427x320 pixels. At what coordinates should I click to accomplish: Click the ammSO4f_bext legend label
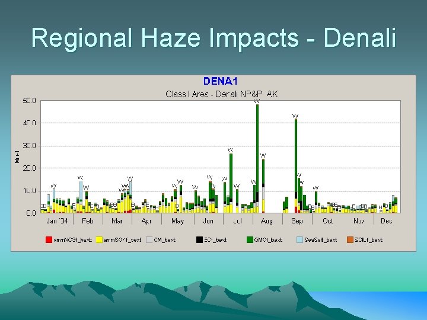point(123,240)
